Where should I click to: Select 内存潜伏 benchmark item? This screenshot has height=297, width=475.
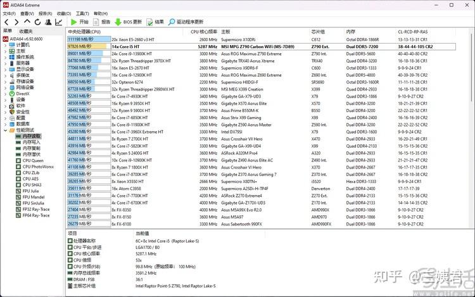28,155
